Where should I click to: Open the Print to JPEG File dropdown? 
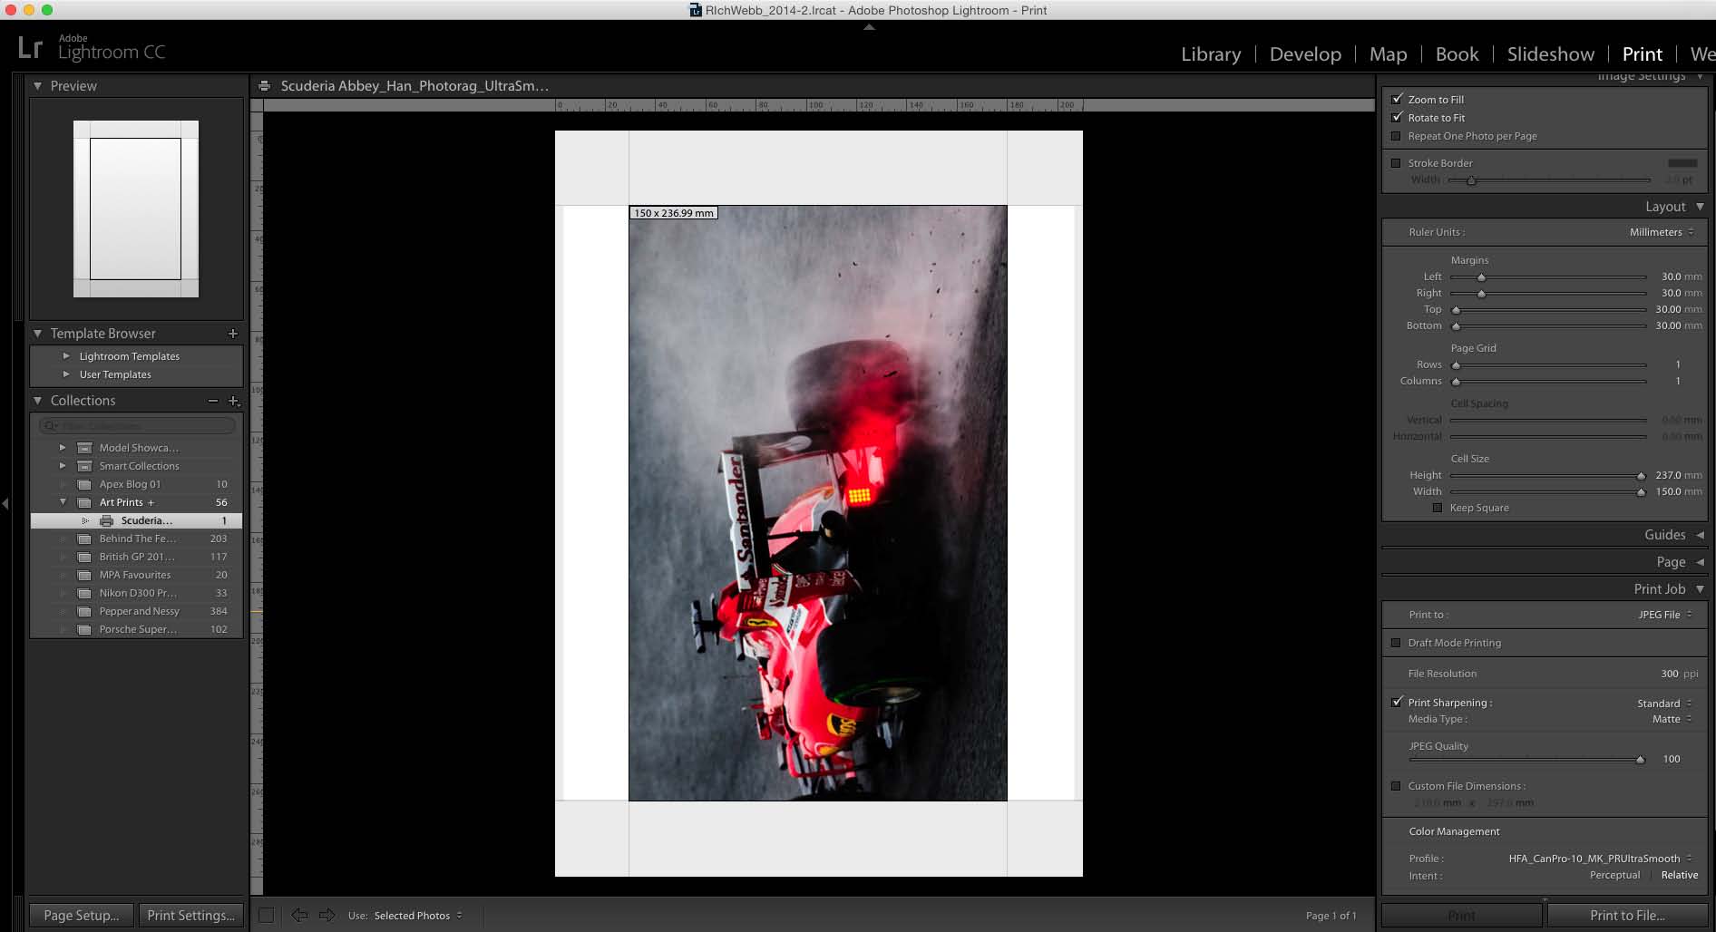(x=1664, y=615)
